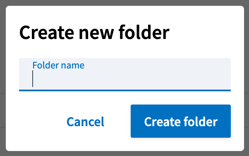This screenshot has height=156, width=249.
Task: Click the gray overlay above the dialog
Action: tap(124, 2)
